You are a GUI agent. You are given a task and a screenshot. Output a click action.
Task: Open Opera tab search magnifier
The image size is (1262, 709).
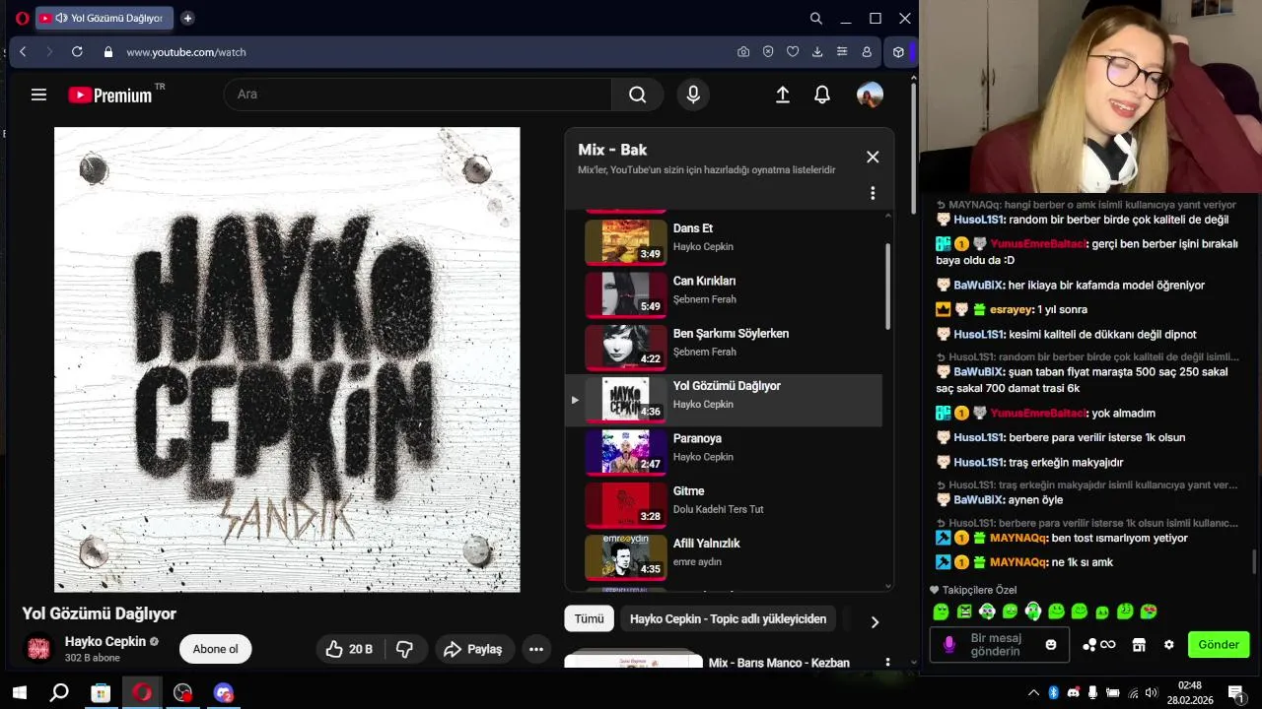pyautogui.click(x=816, y=18)
